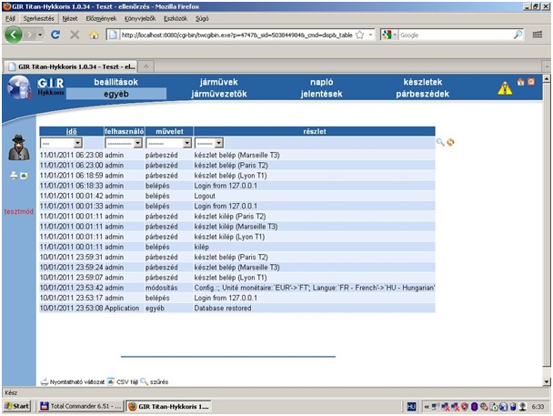Open the párbeszédek navigation link
This screenshot has width=553, height=416.
pos(423,94)
